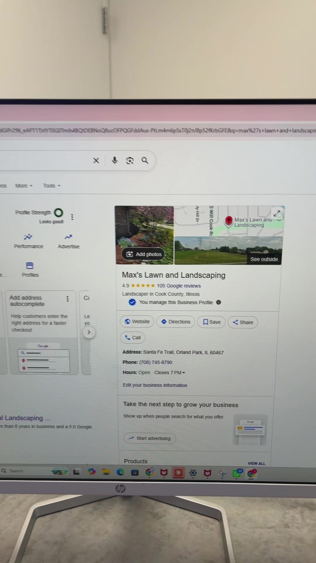The image size is (316, 563).
Task: Click the magnifying glass search icon
Action: pyautogui.click(x=145, y=160)
